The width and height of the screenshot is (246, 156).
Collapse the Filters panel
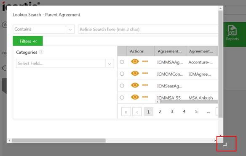[28, 41]
